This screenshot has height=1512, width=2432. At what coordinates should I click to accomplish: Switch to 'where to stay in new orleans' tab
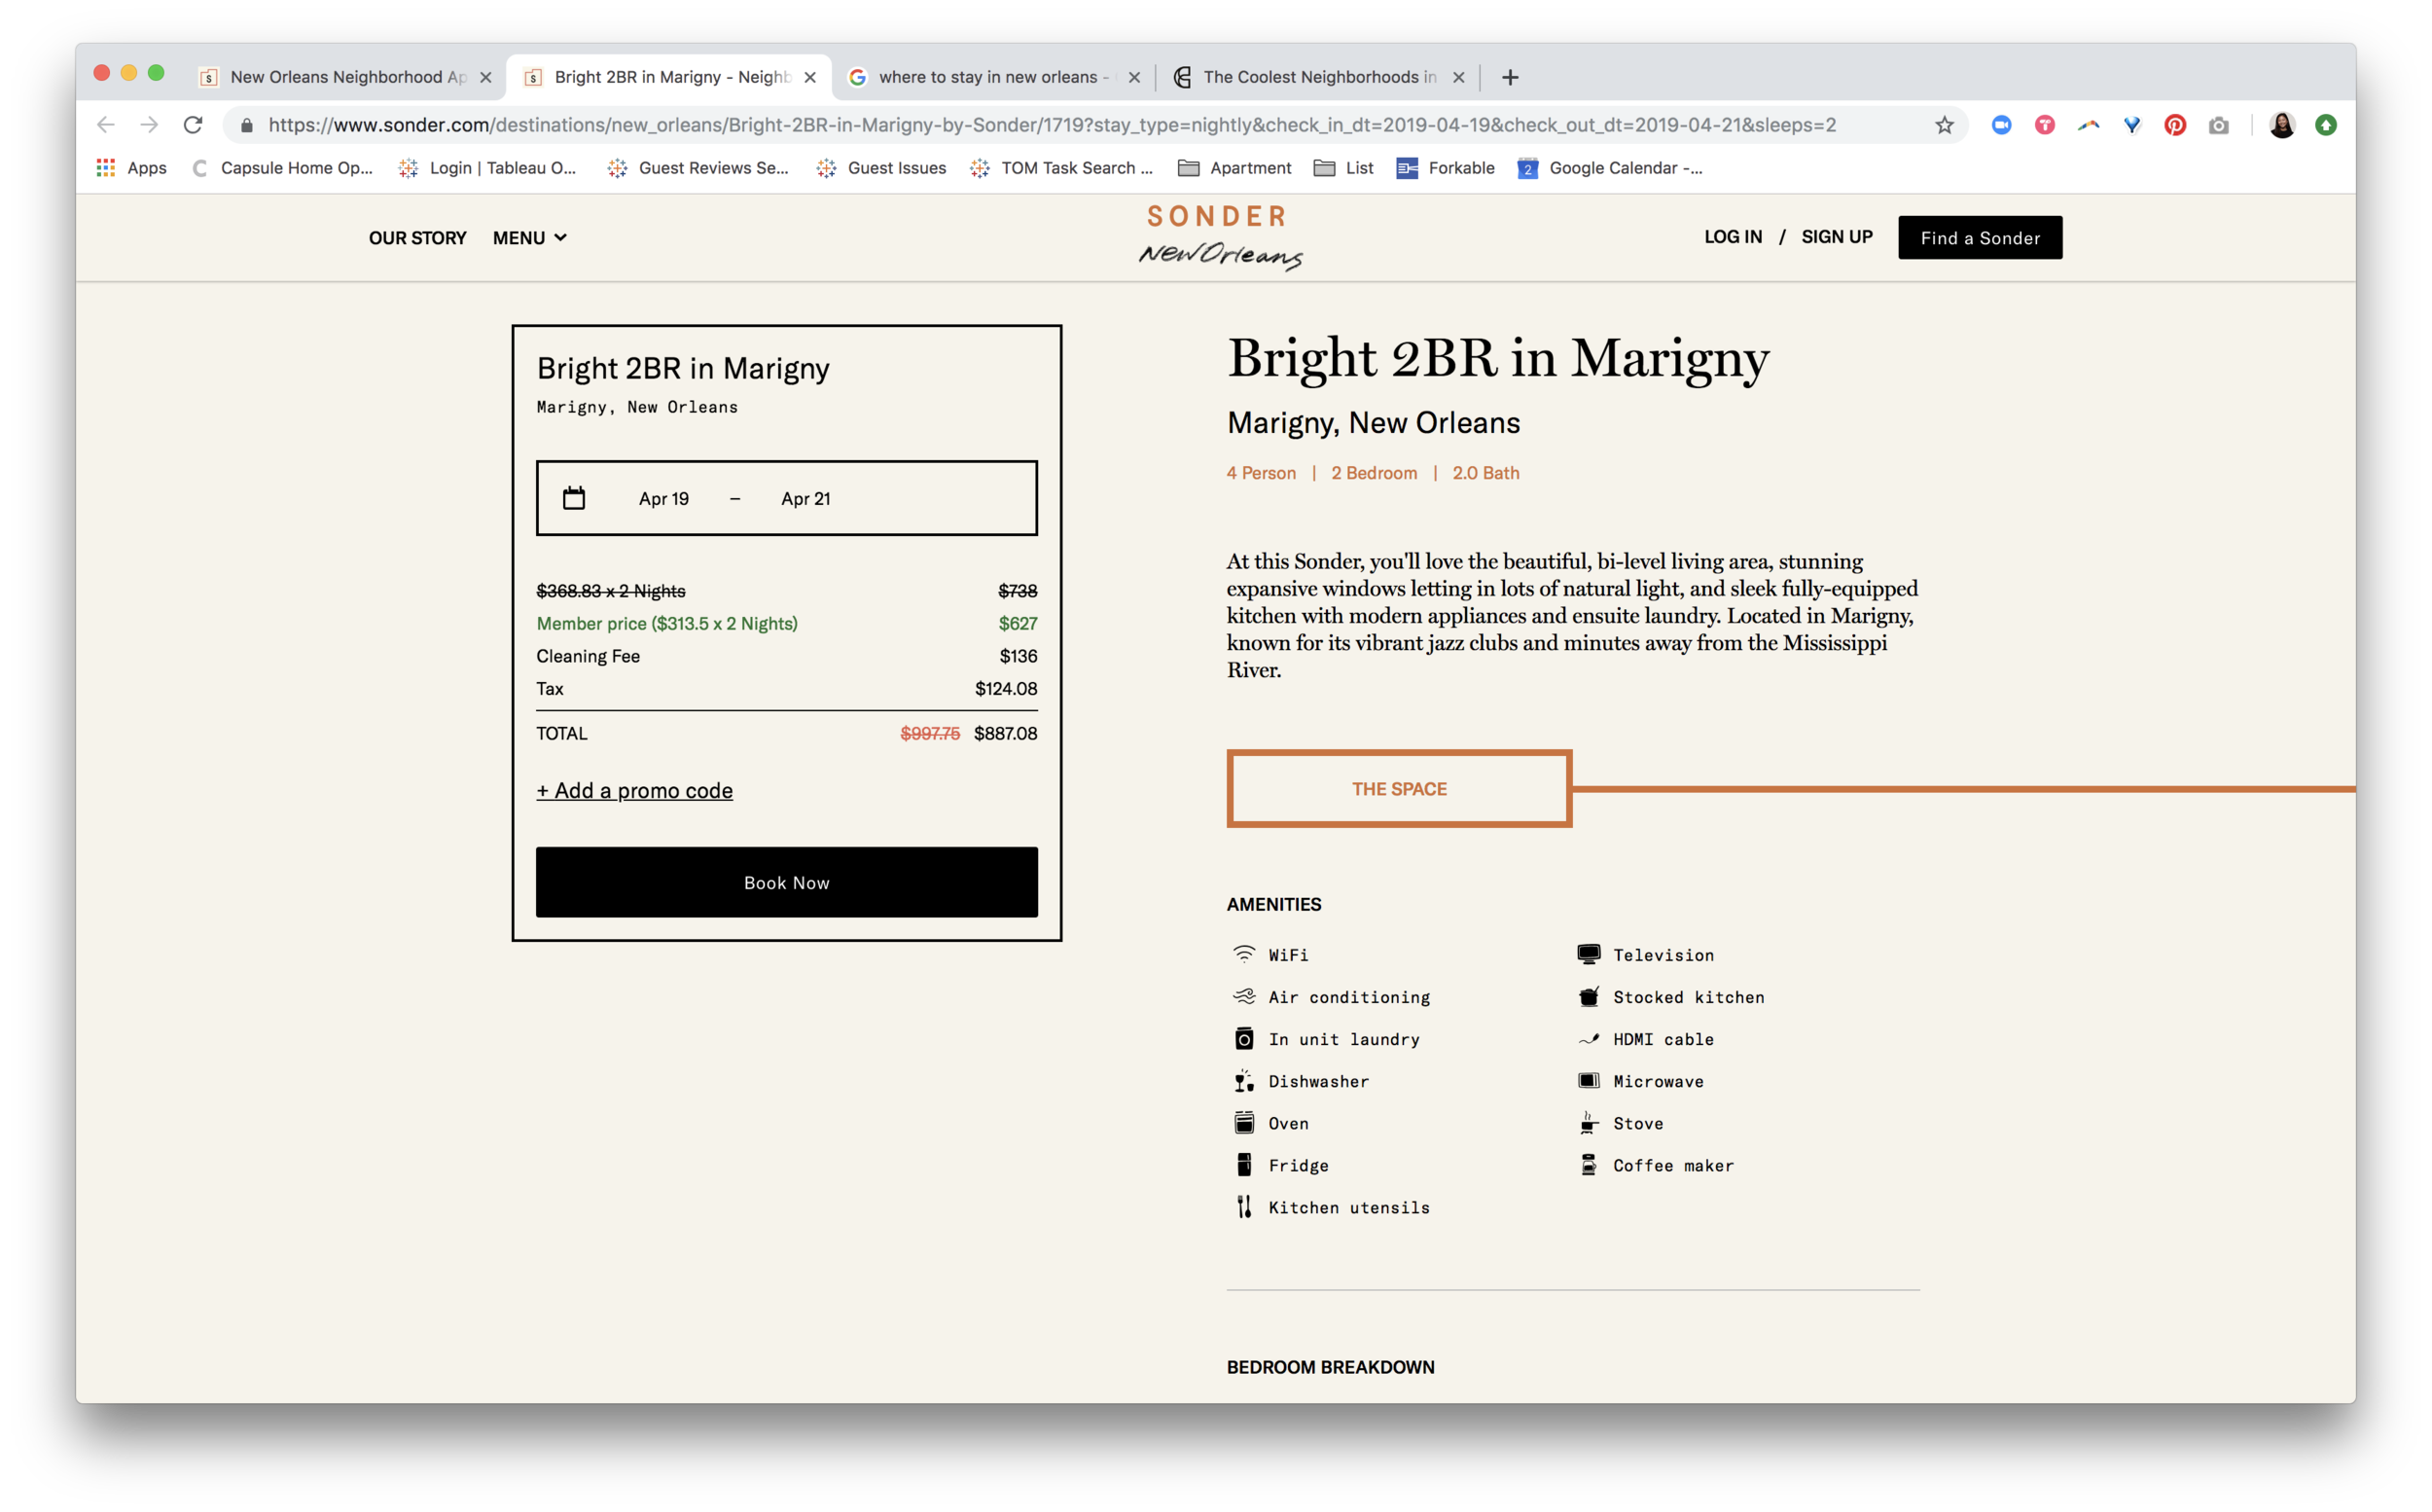pos(992,77)
